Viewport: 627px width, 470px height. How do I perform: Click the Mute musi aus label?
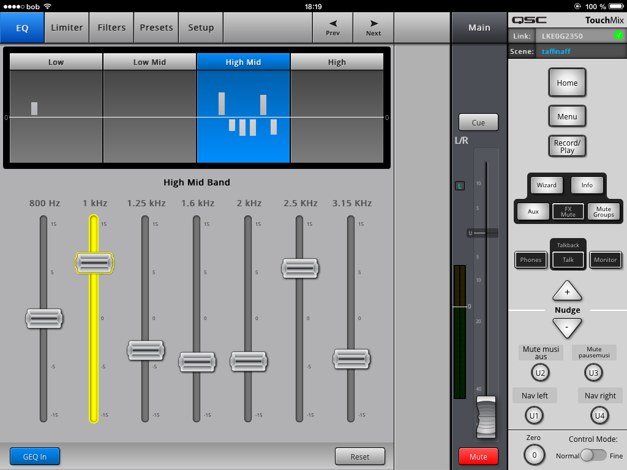541,352
